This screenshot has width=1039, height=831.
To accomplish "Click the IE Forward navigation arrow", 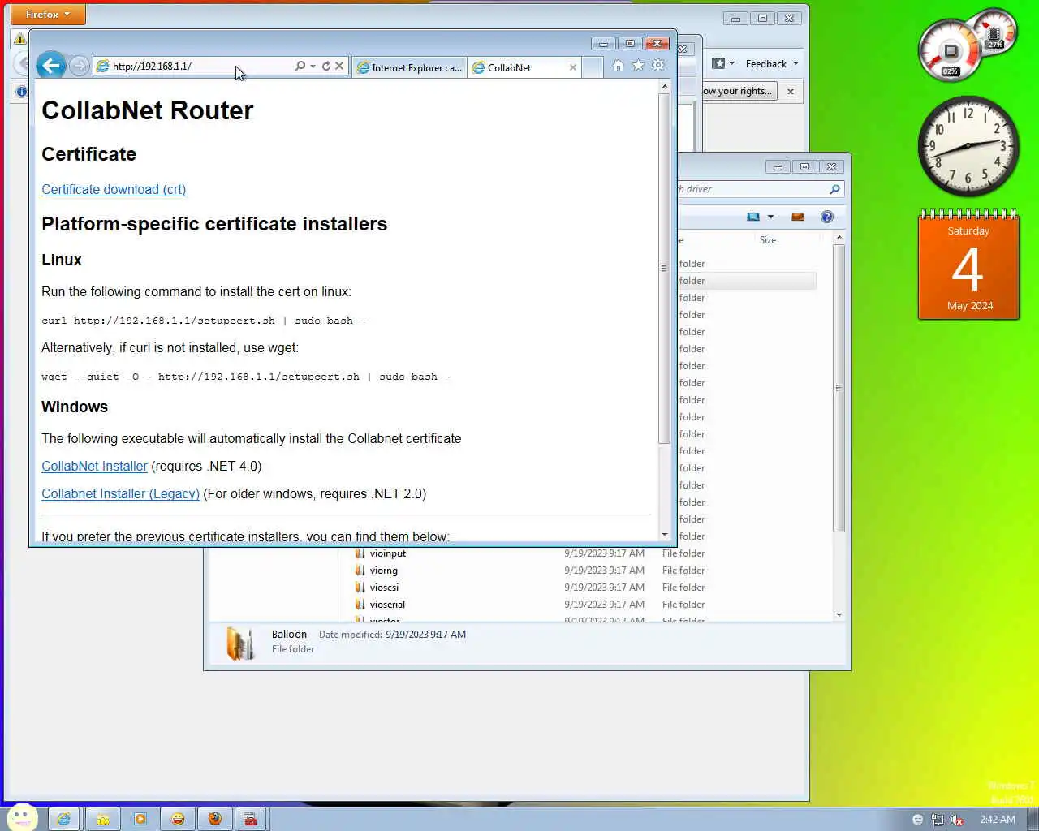I will tap(79, 66).
